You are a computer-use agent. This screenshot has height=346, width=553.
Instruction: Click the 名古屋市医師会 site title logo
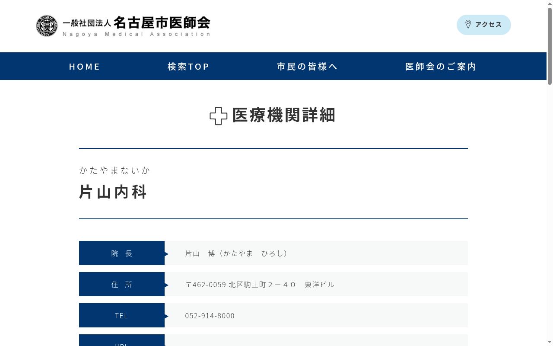123,26
